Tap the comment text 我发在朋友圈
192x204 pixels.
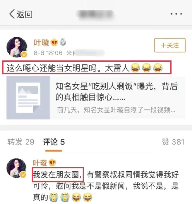click(x=57, y=175)
